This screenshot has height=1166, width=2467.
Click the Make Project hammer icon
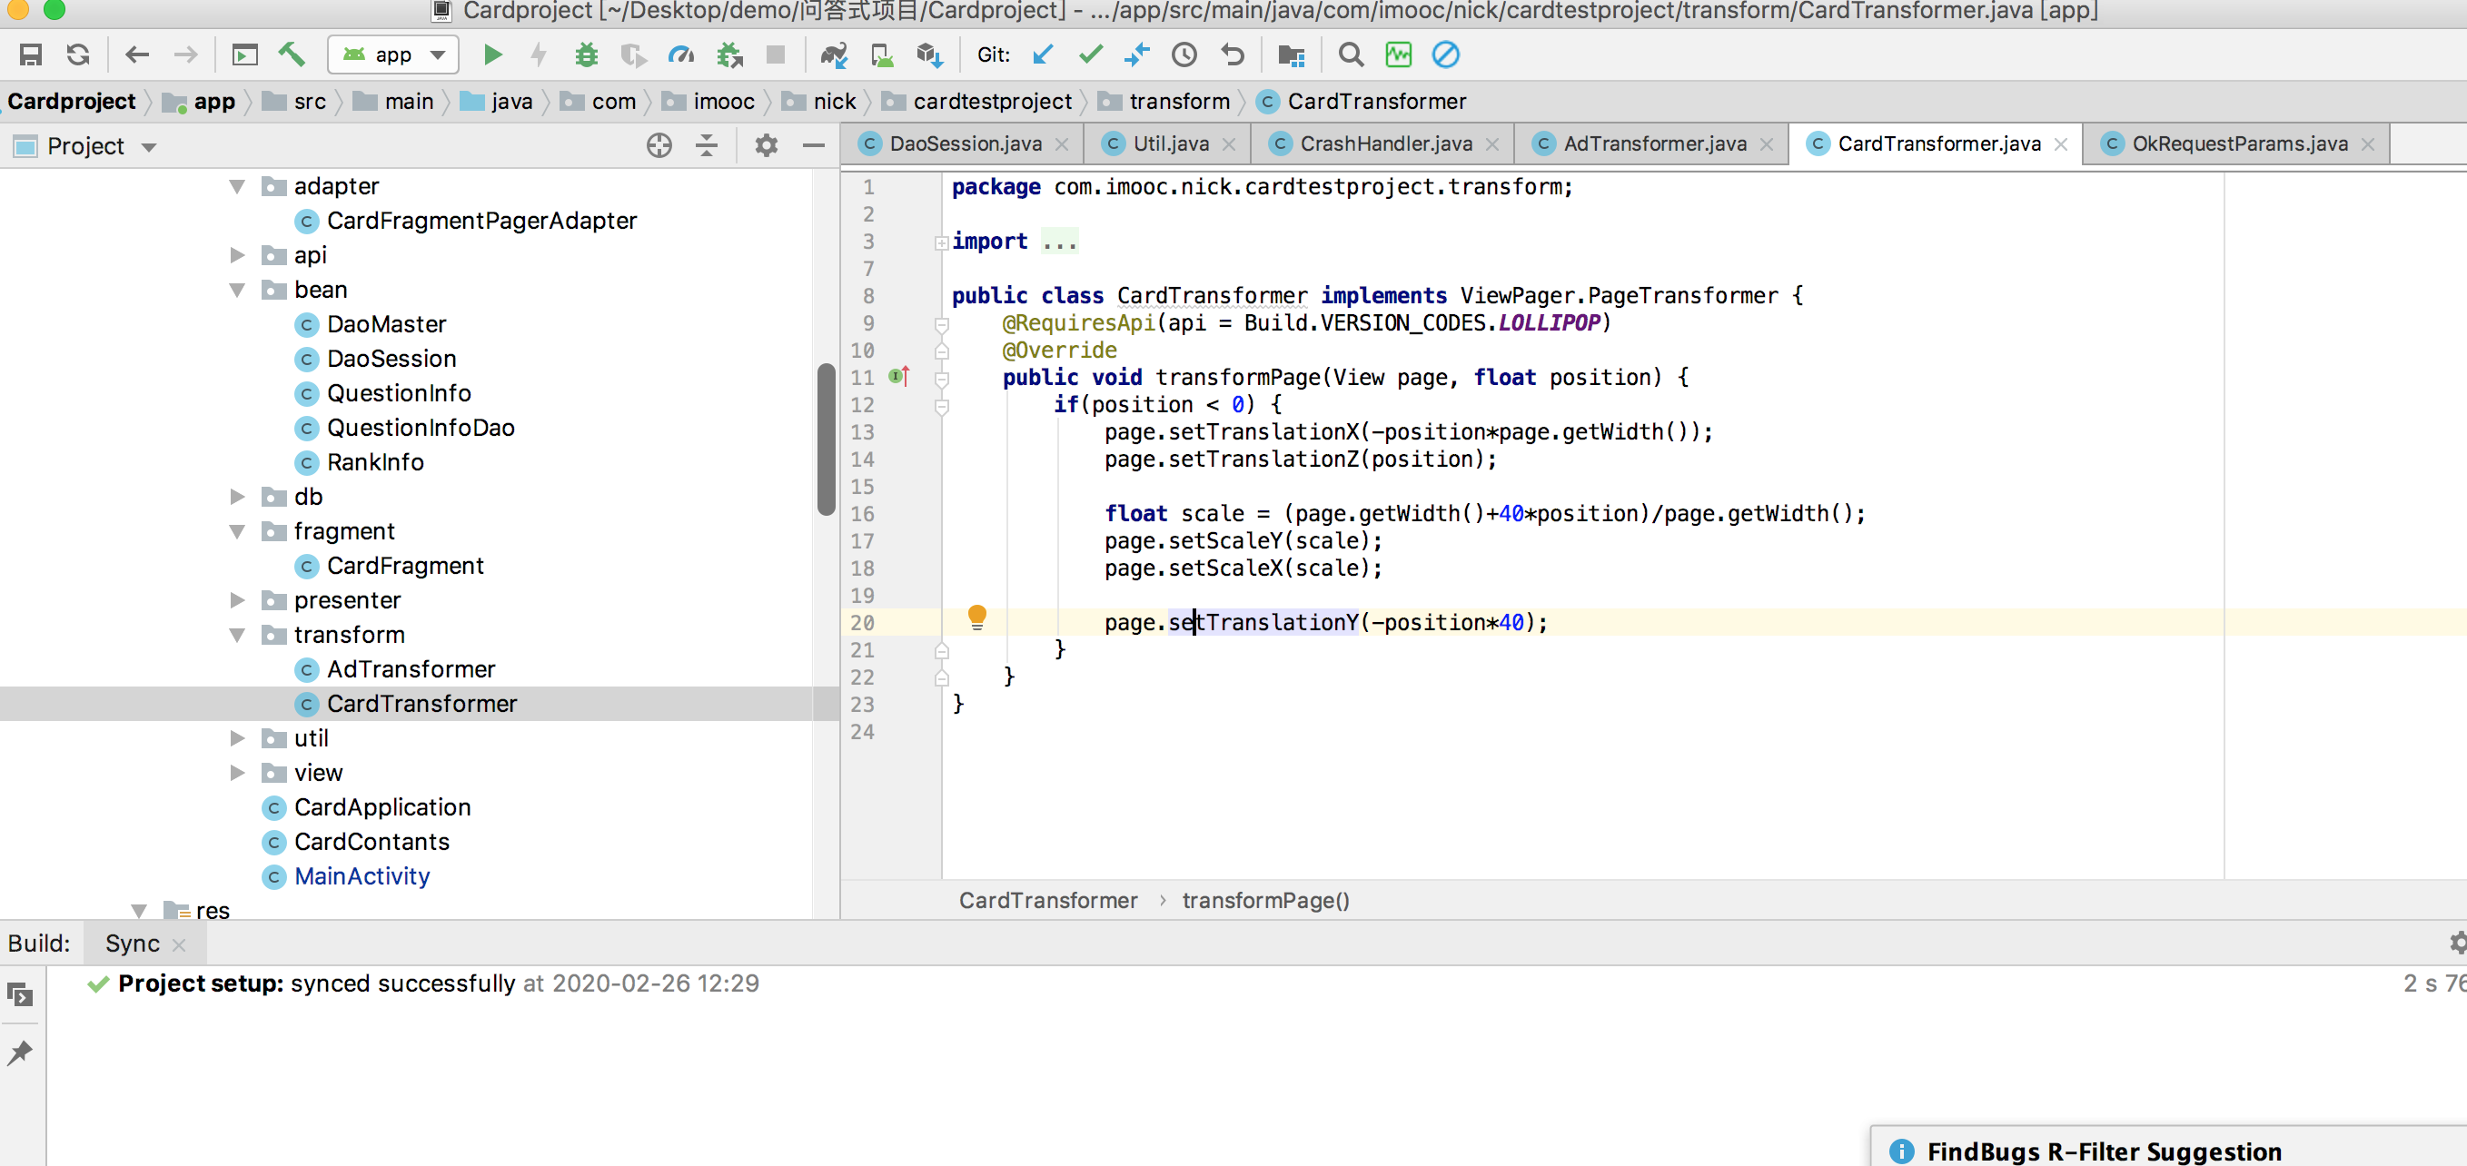click(x=292, y=54)
